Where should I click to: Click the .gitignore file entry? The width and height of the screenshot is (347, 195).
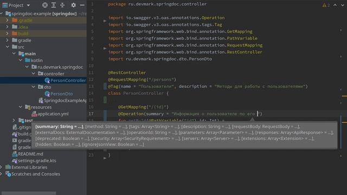click(x=24, y=127)
